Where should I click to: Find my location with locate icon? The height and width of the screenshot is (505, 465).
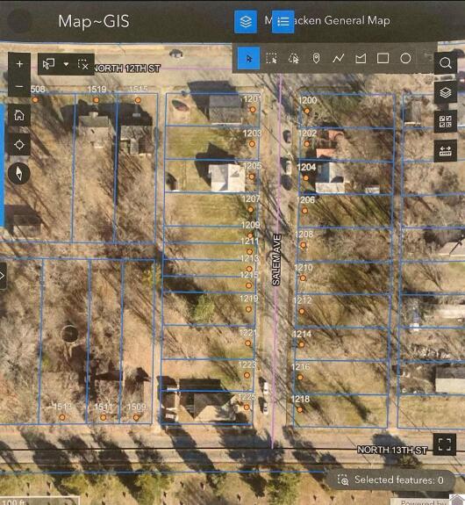(x=19, y=145)
